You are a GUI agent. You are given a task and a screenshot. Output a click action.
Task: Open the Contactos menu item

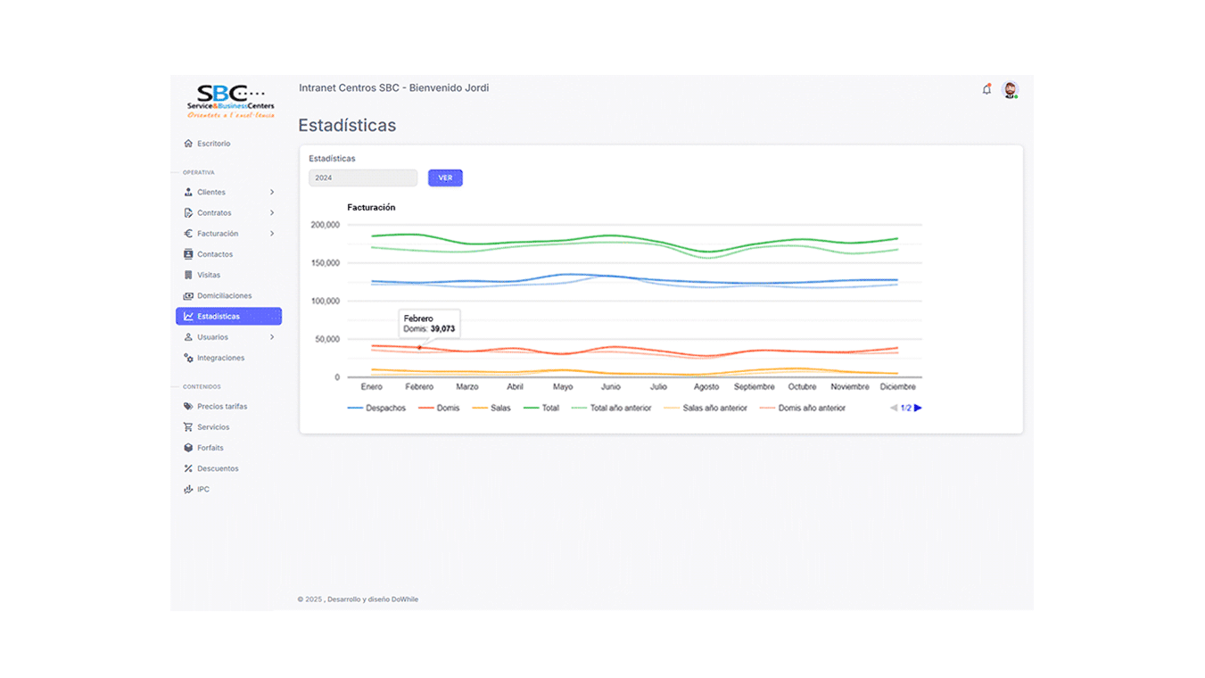coord(215,254)
